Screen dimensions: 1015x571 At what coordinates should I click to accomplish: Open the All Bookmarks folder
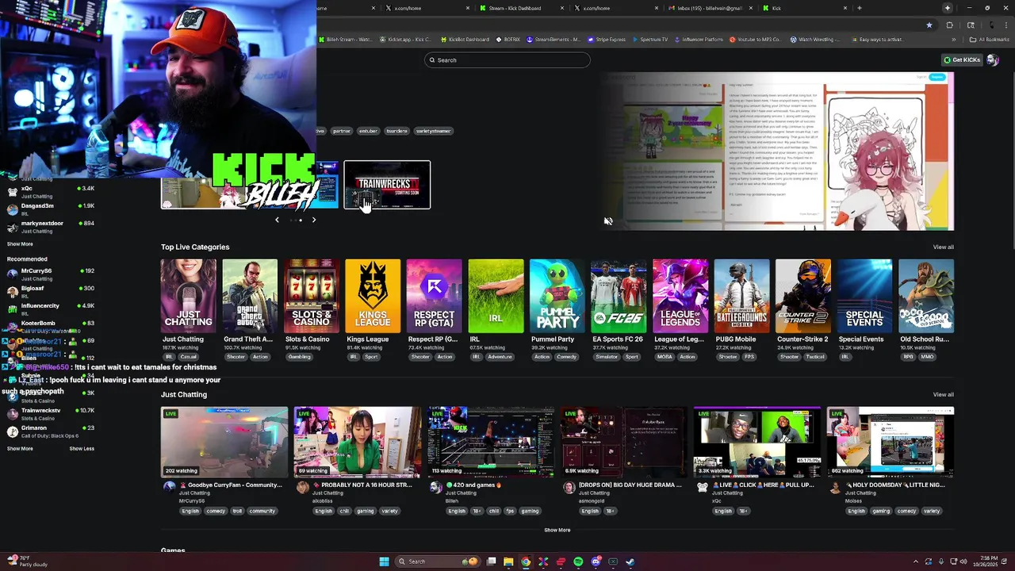[x=990, y=40]
